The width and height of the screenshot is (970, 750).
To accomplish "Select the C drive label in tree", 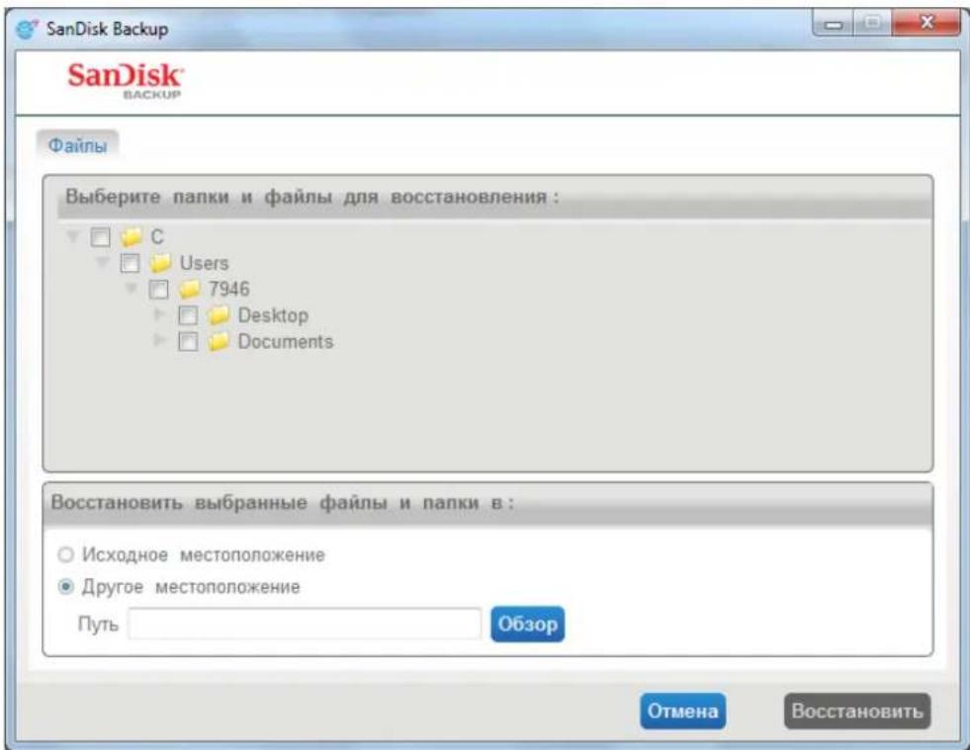I will [x=157, y=237].
